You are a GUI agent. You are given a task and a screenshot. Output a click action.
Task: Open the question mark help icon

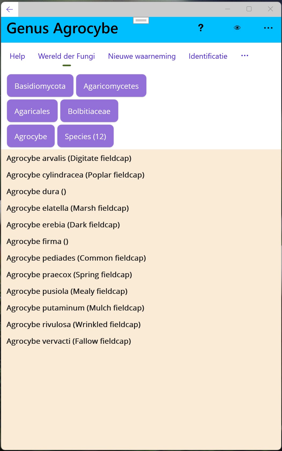tap(201, 28)
